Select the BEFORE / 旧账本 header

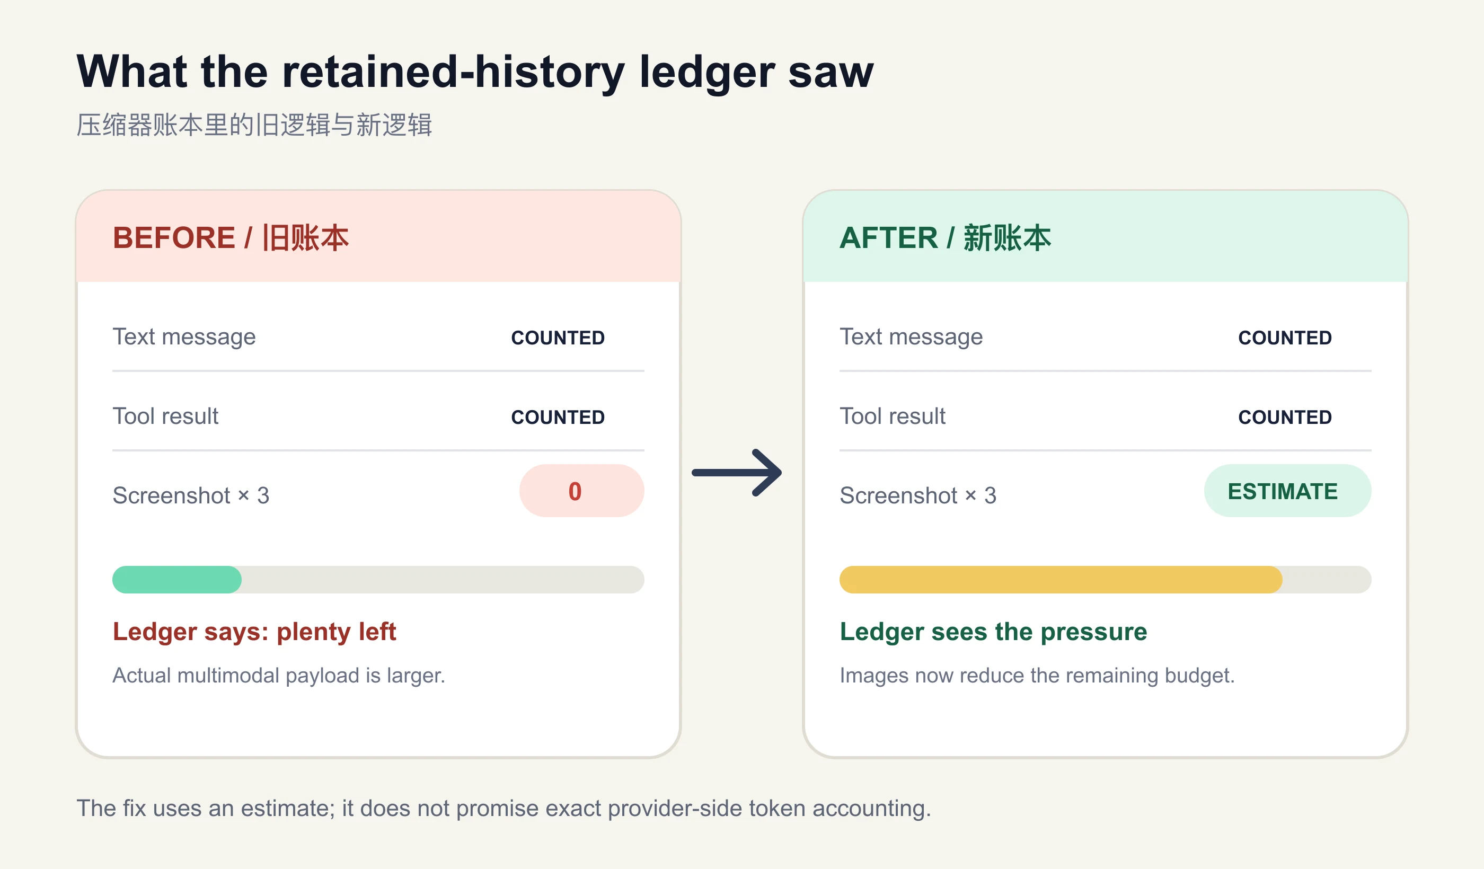[x=231, y=238]
